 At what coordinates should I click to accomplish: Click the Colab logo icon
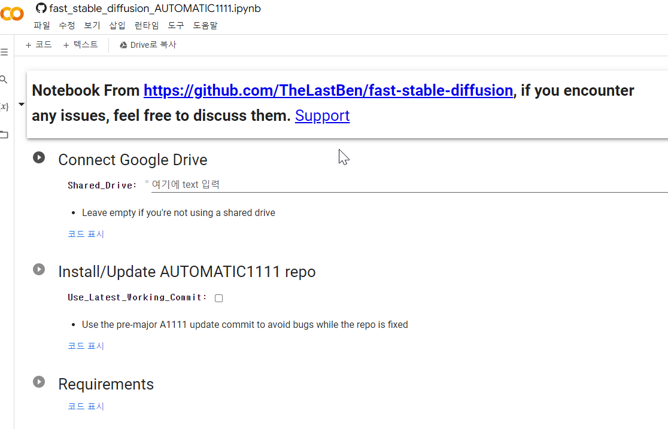(12, 14)
